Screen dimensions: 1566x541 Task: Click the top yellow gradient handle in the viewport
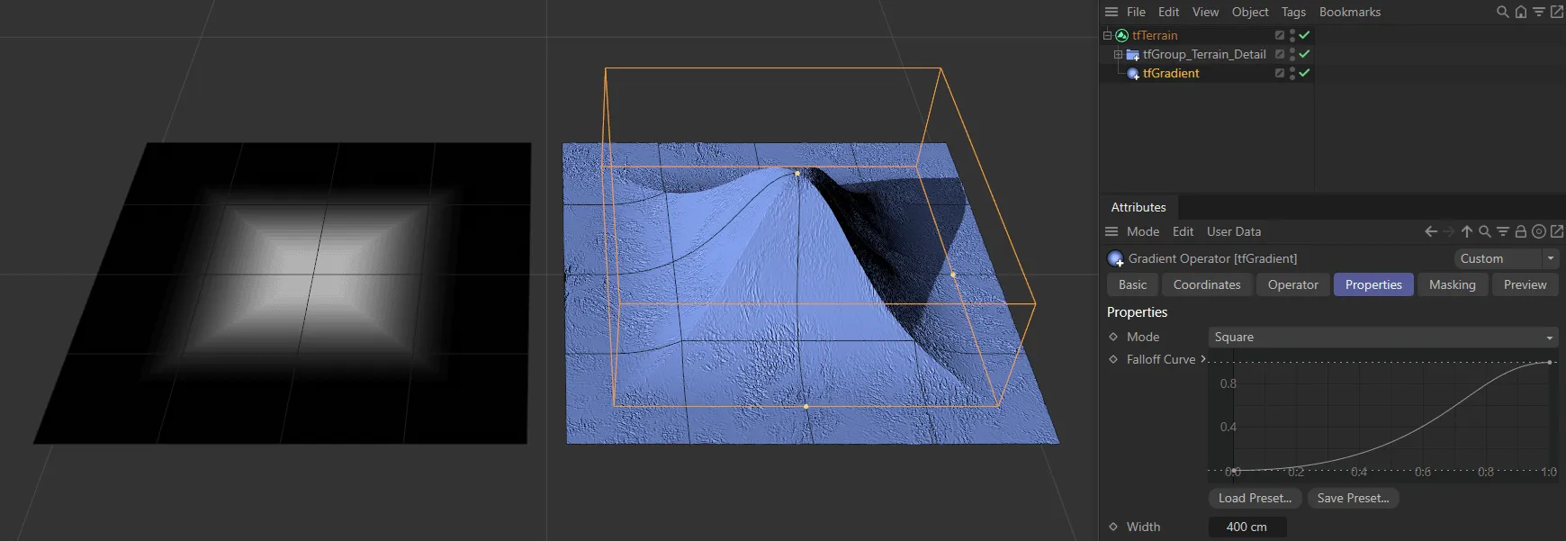tap(797, 173)
